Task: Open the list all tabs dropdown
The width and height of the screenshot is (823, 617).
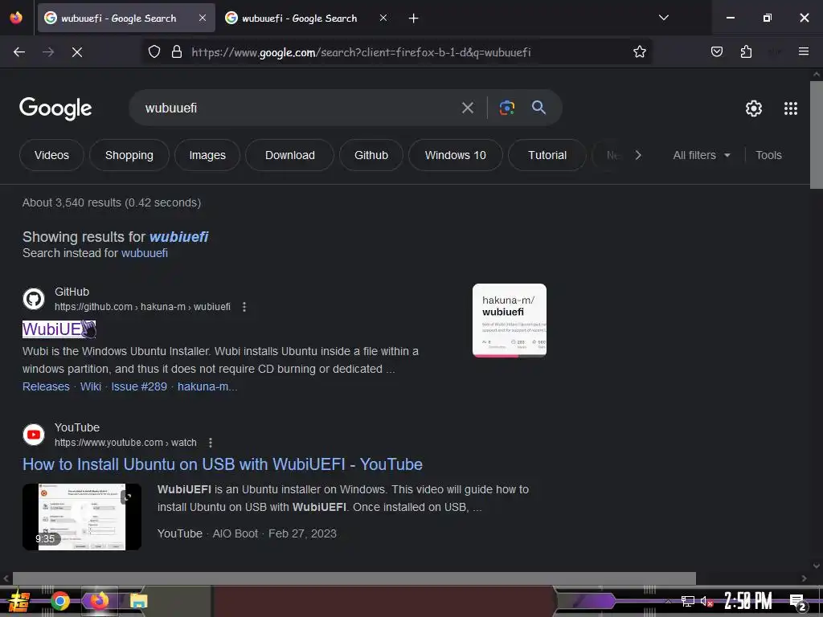Action: tap(663, 18)
